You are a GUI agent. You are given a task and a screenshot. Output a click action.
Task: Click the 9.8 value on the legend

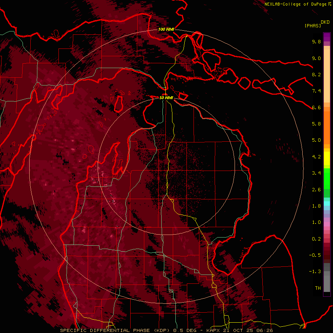coord(316,41)
